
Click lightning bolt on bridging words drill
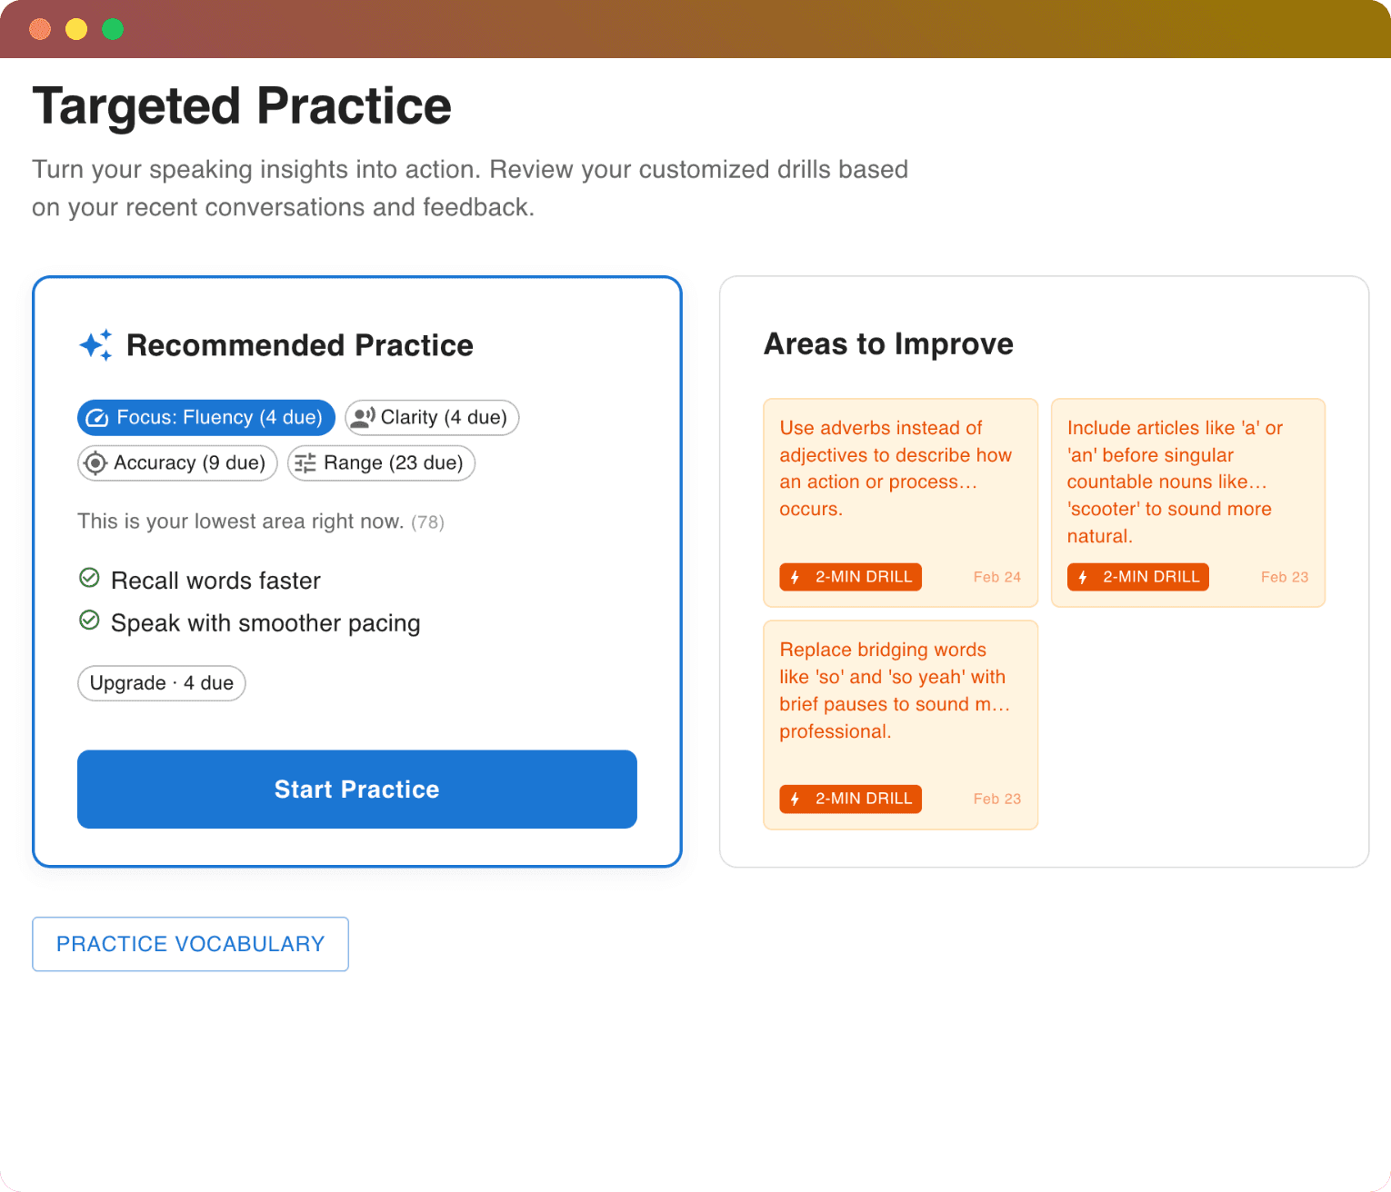click(x=796, y=799)
